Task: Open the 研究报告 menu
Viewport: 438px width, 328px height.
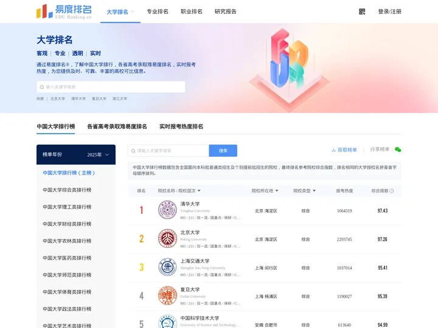Action: point(226,12)
